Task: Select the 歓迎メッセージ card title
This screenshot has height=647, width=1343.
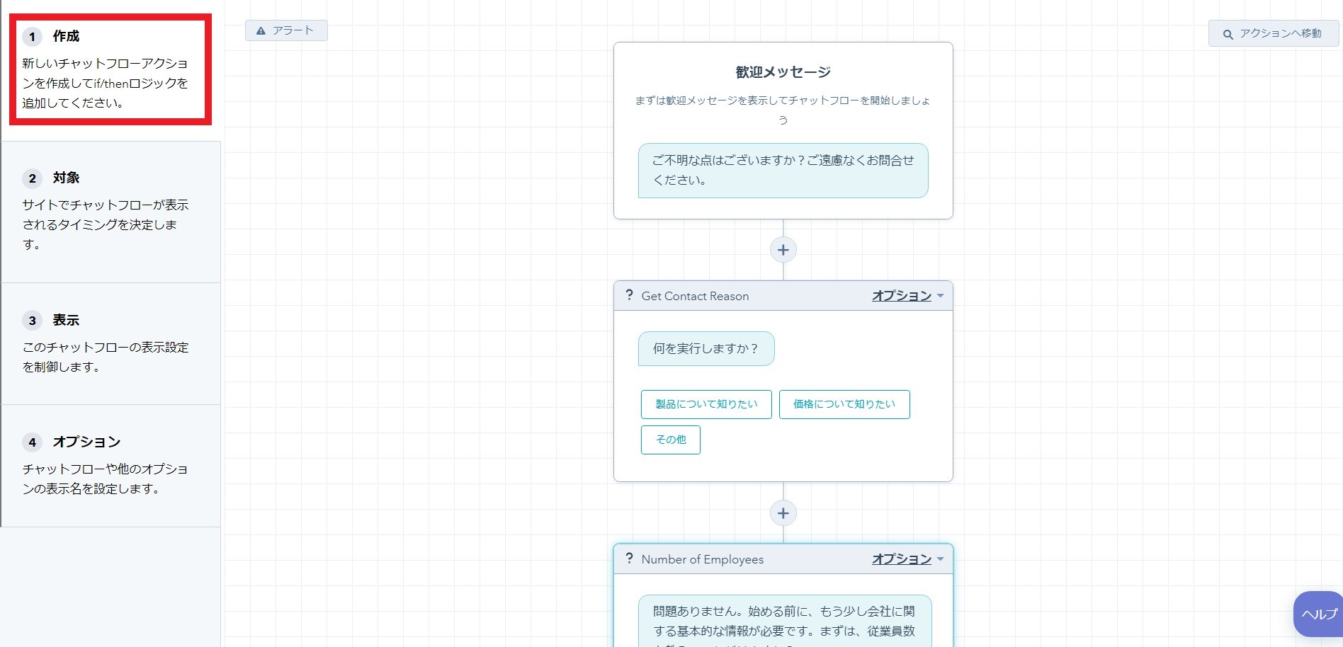Action: (783, 72)
